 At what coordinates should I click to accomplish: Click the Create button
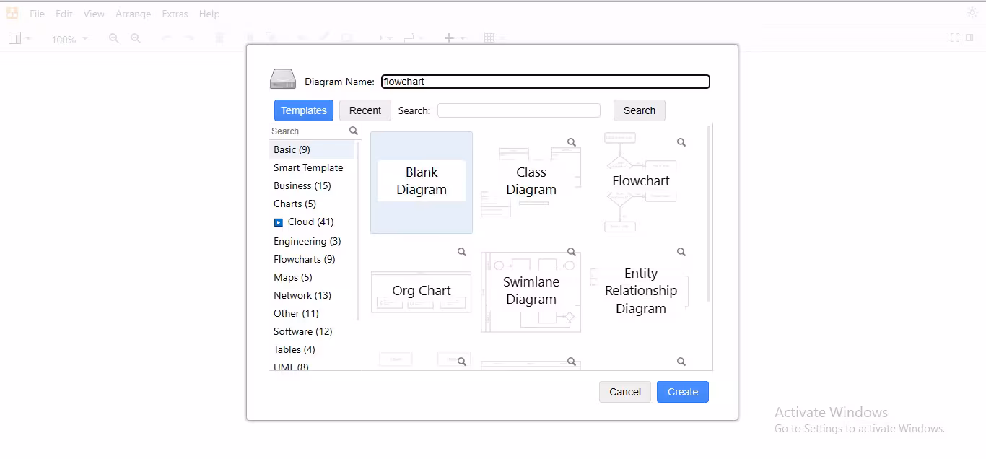(x=683, y=392)
